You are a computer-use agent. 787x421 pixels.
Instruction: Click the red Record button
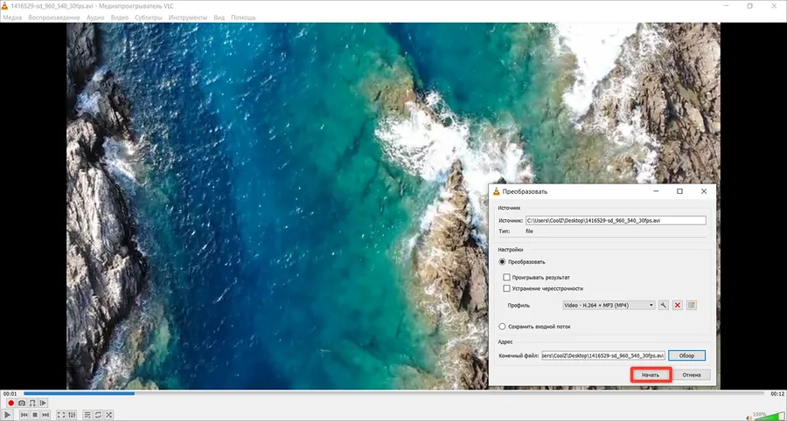[x=10, y=403]
